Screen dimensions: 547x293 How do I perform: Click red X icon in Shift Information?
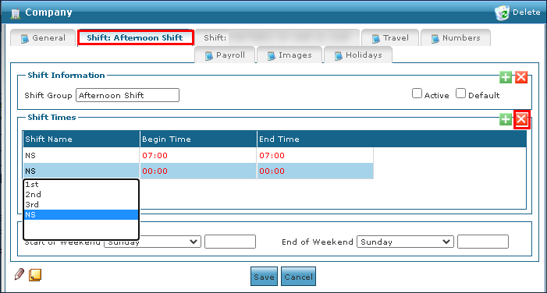click(x=521, y=77)
